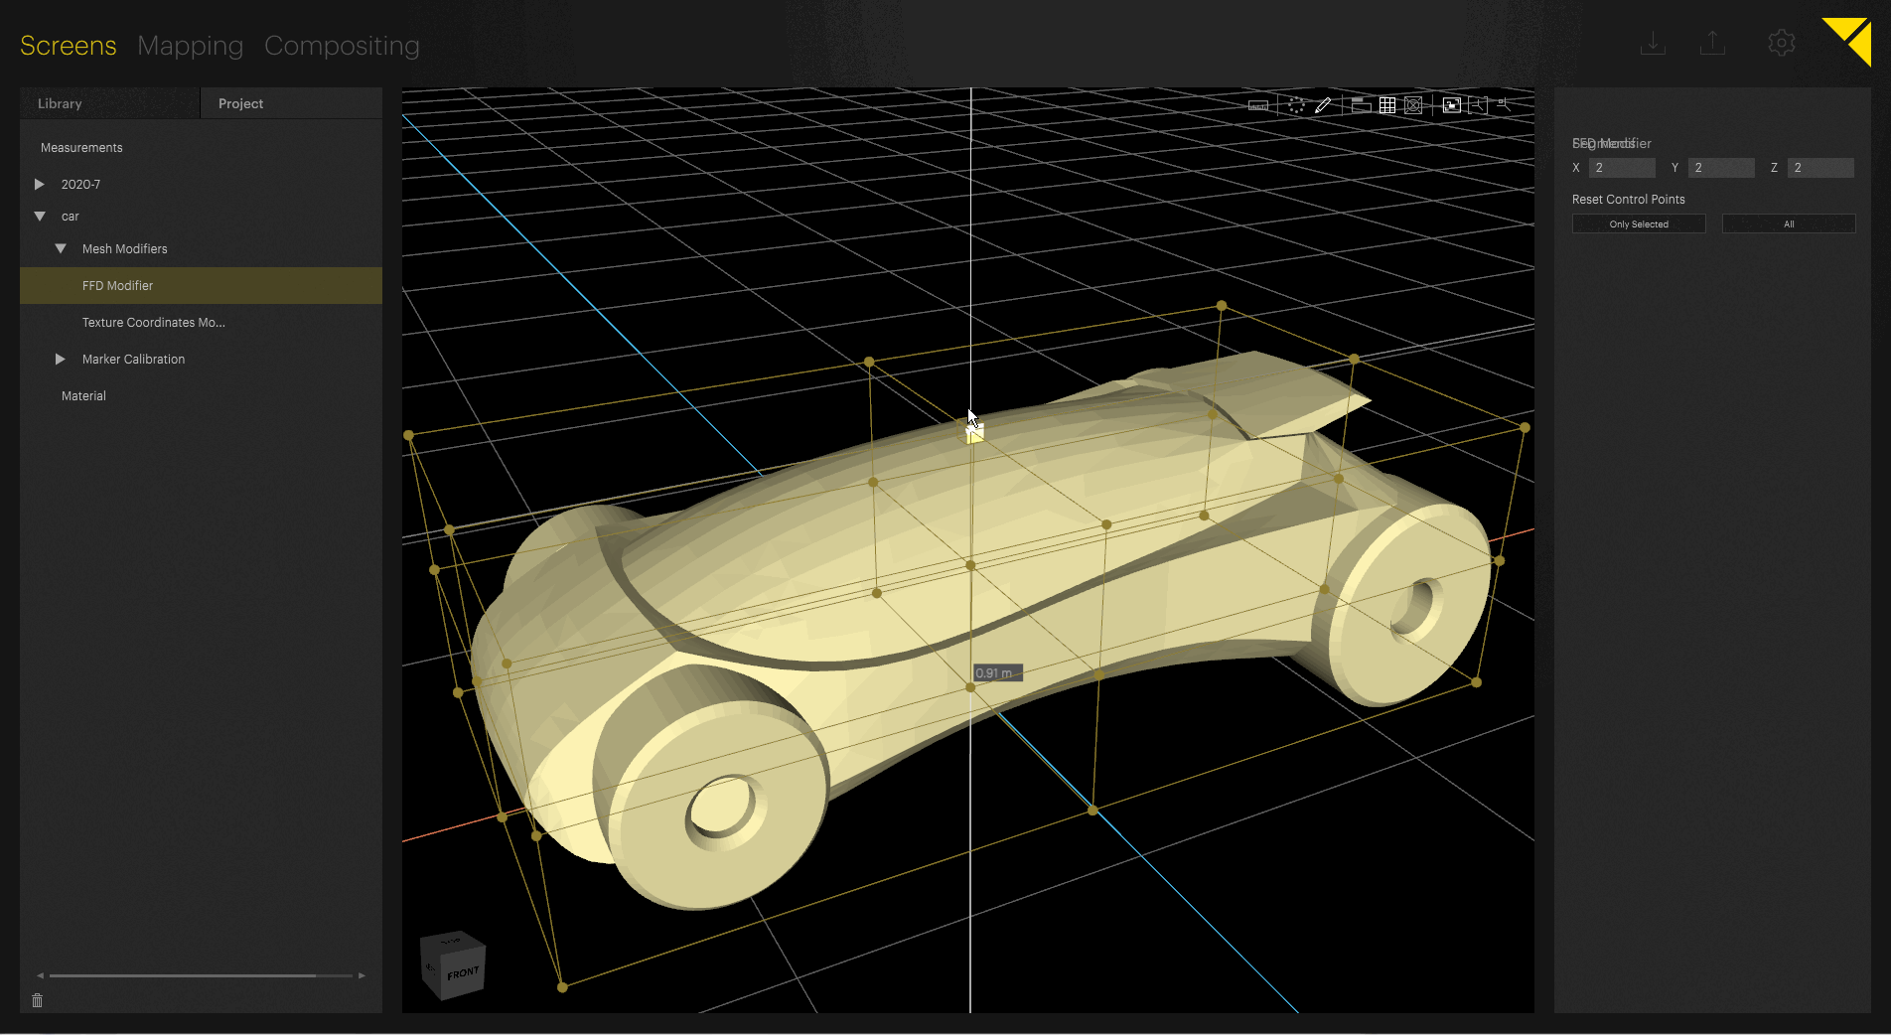This screenshot has height=1035, width=1891.
Task: Click the All button under Reset Control Points
Action: pos(1788,223)
